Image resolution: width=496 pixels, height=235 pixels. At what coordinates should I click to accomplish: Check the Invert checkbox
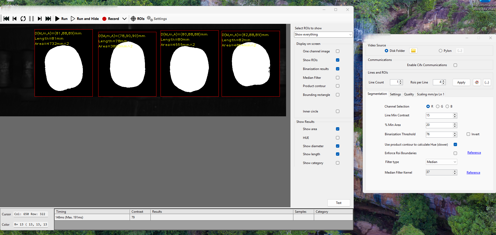coord(468,134)
